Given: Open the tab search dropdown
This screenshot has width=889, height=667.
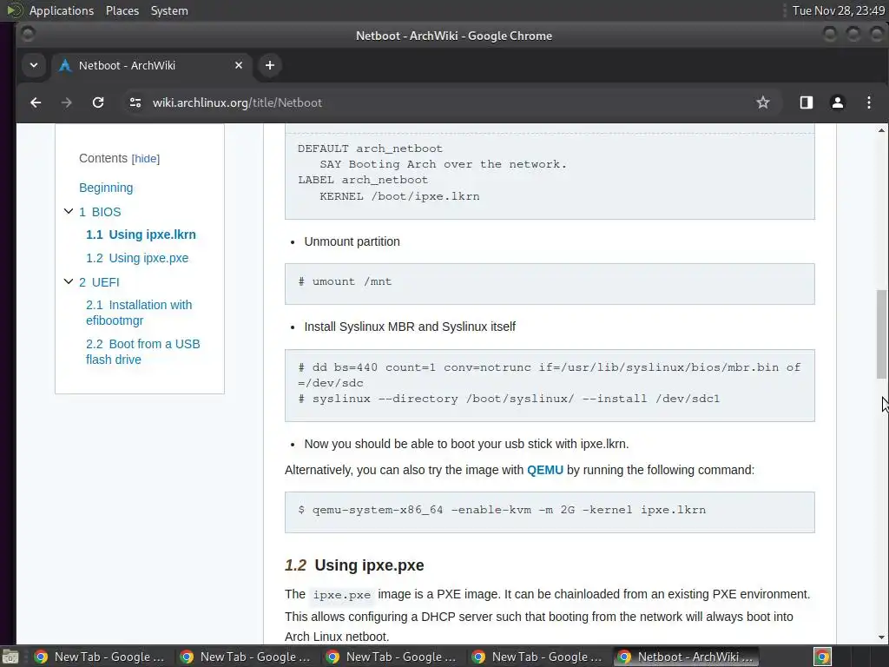Looking at the screenshot, I should pos(34,65).
